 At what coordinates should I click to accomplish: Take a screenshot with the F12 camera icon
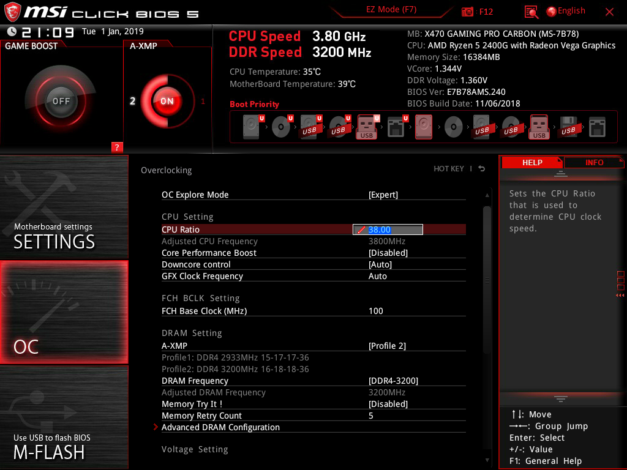pyautogui.click(x=467, y=12)
